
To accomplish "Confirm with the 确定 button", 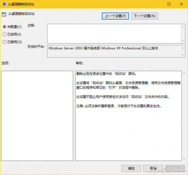I will coord(131,168).
